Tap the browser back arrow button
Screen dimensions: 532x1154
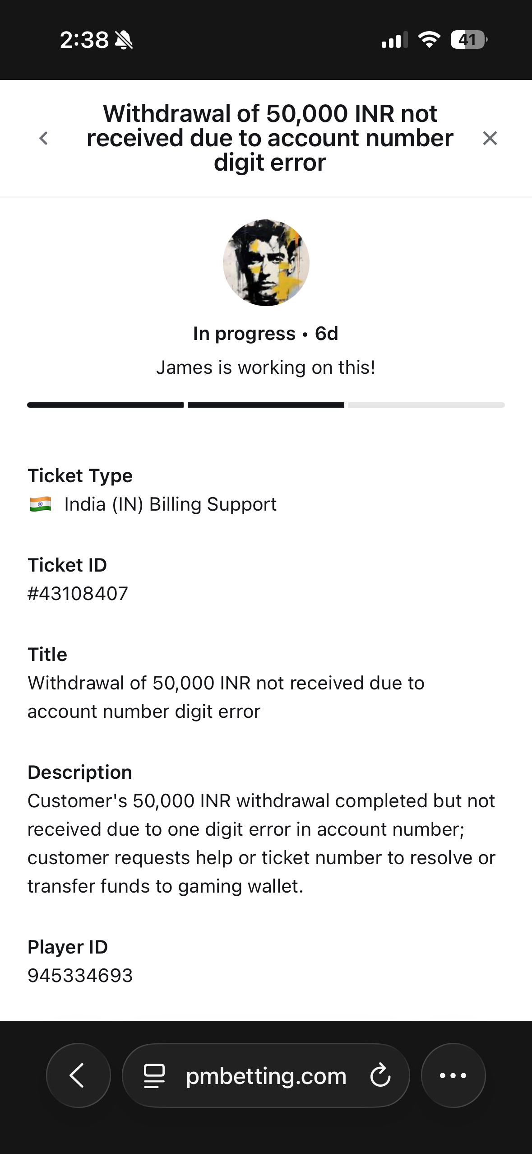coord(78,1075)
